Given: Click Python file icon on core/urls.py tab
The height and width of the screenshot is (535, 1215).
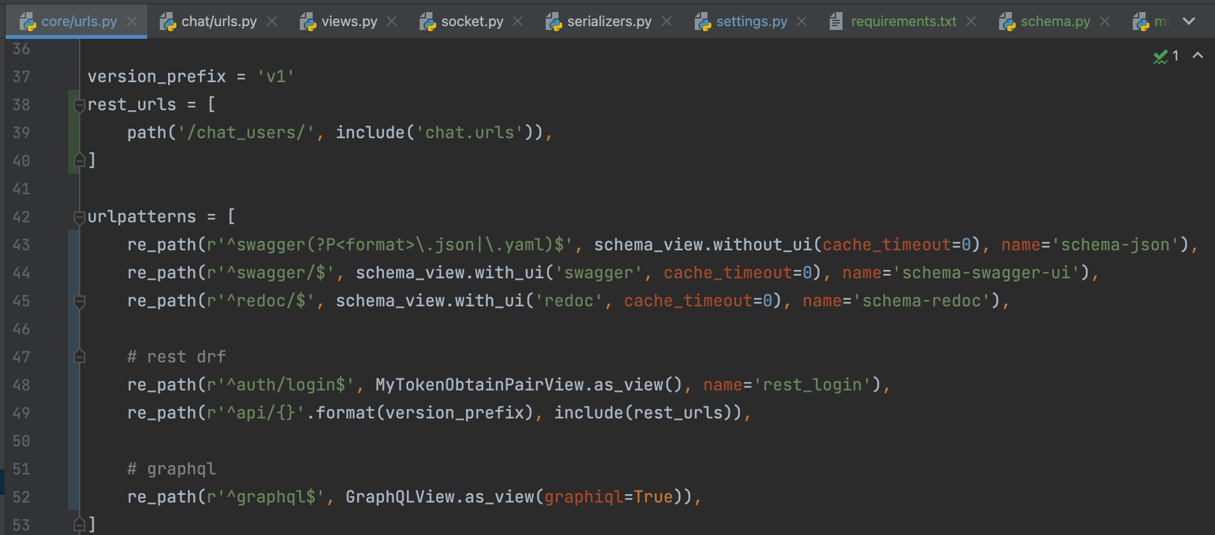Looking at the screenshot, I should click(x=27, y=22).
